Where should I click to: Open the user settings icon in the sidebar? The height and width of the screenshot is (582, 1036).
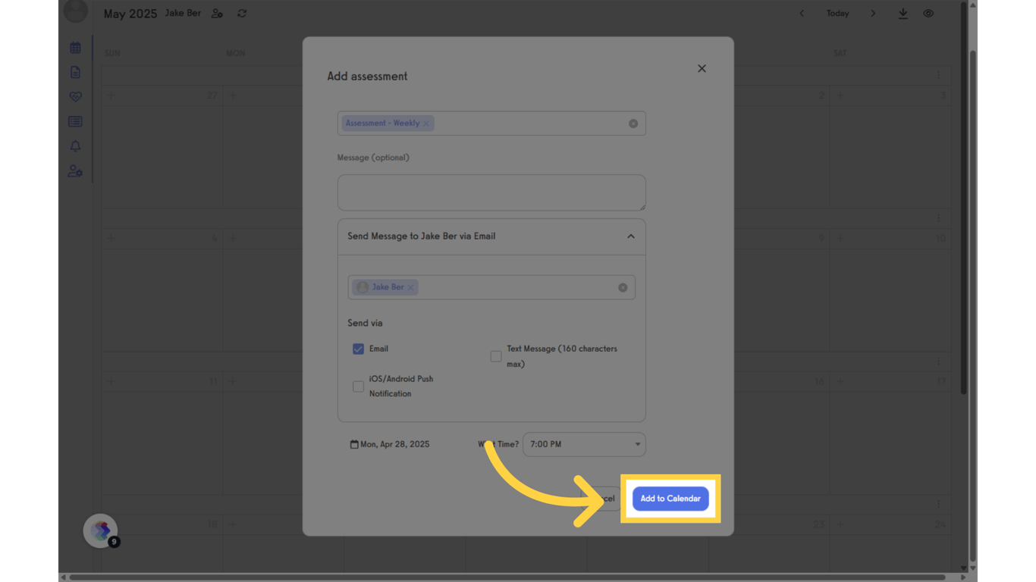pos(75,171)
